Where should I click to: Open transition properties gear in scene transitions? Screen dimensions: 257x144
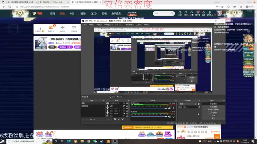tap(199, 104)
